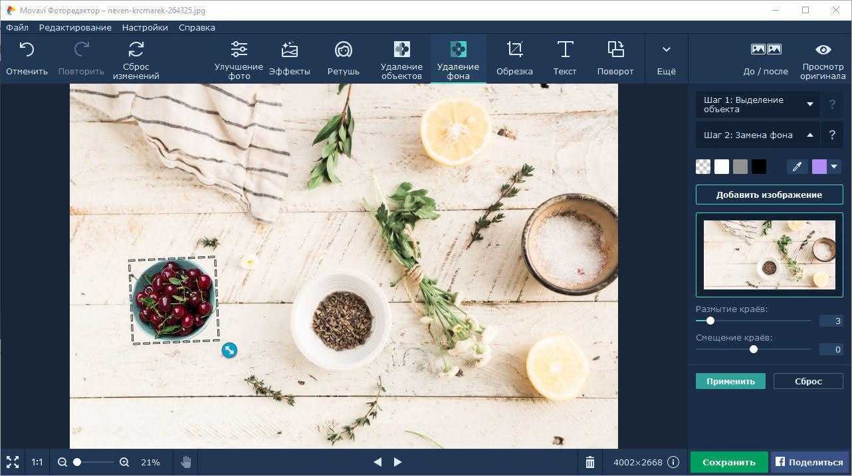Toggle Просмотр оригинала eye view
The width and height of the screenshot is (852, 476).
coord(823,50)
